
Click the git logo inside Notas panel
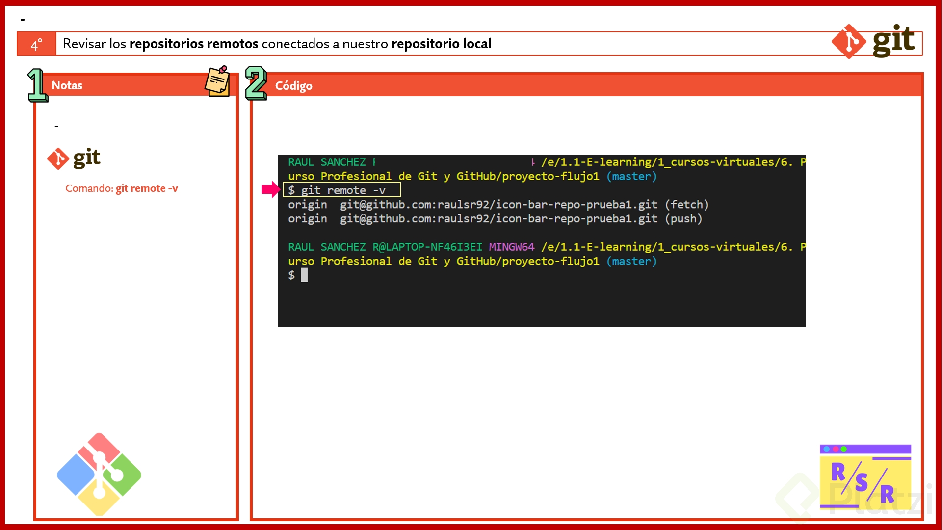click(x=74, y=159)
